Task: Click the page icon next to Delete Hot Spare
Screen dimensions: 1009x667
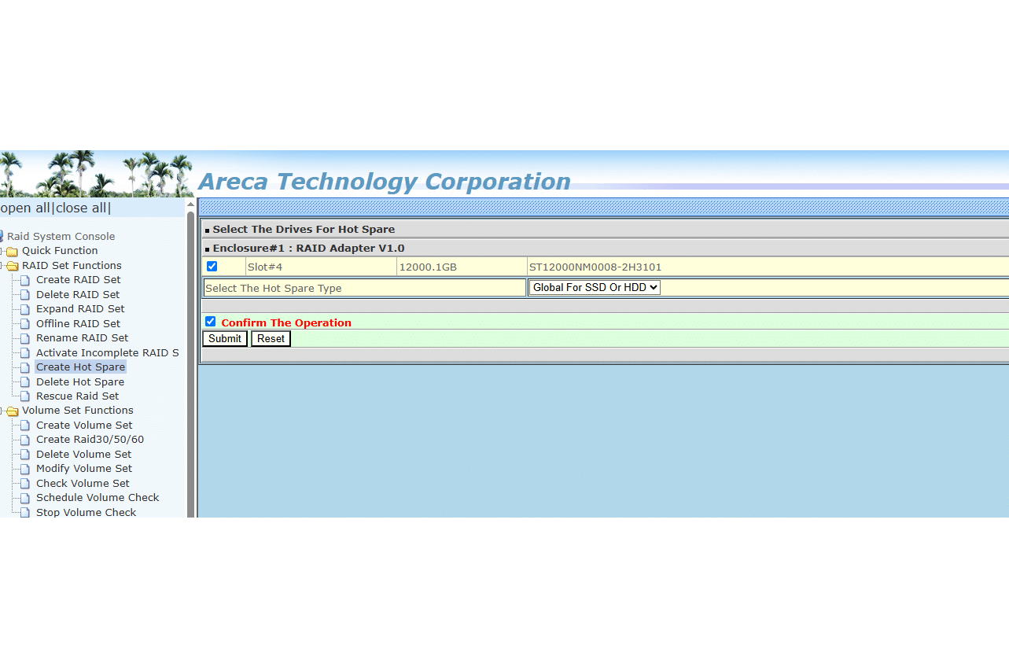Action: coord(25,382)
